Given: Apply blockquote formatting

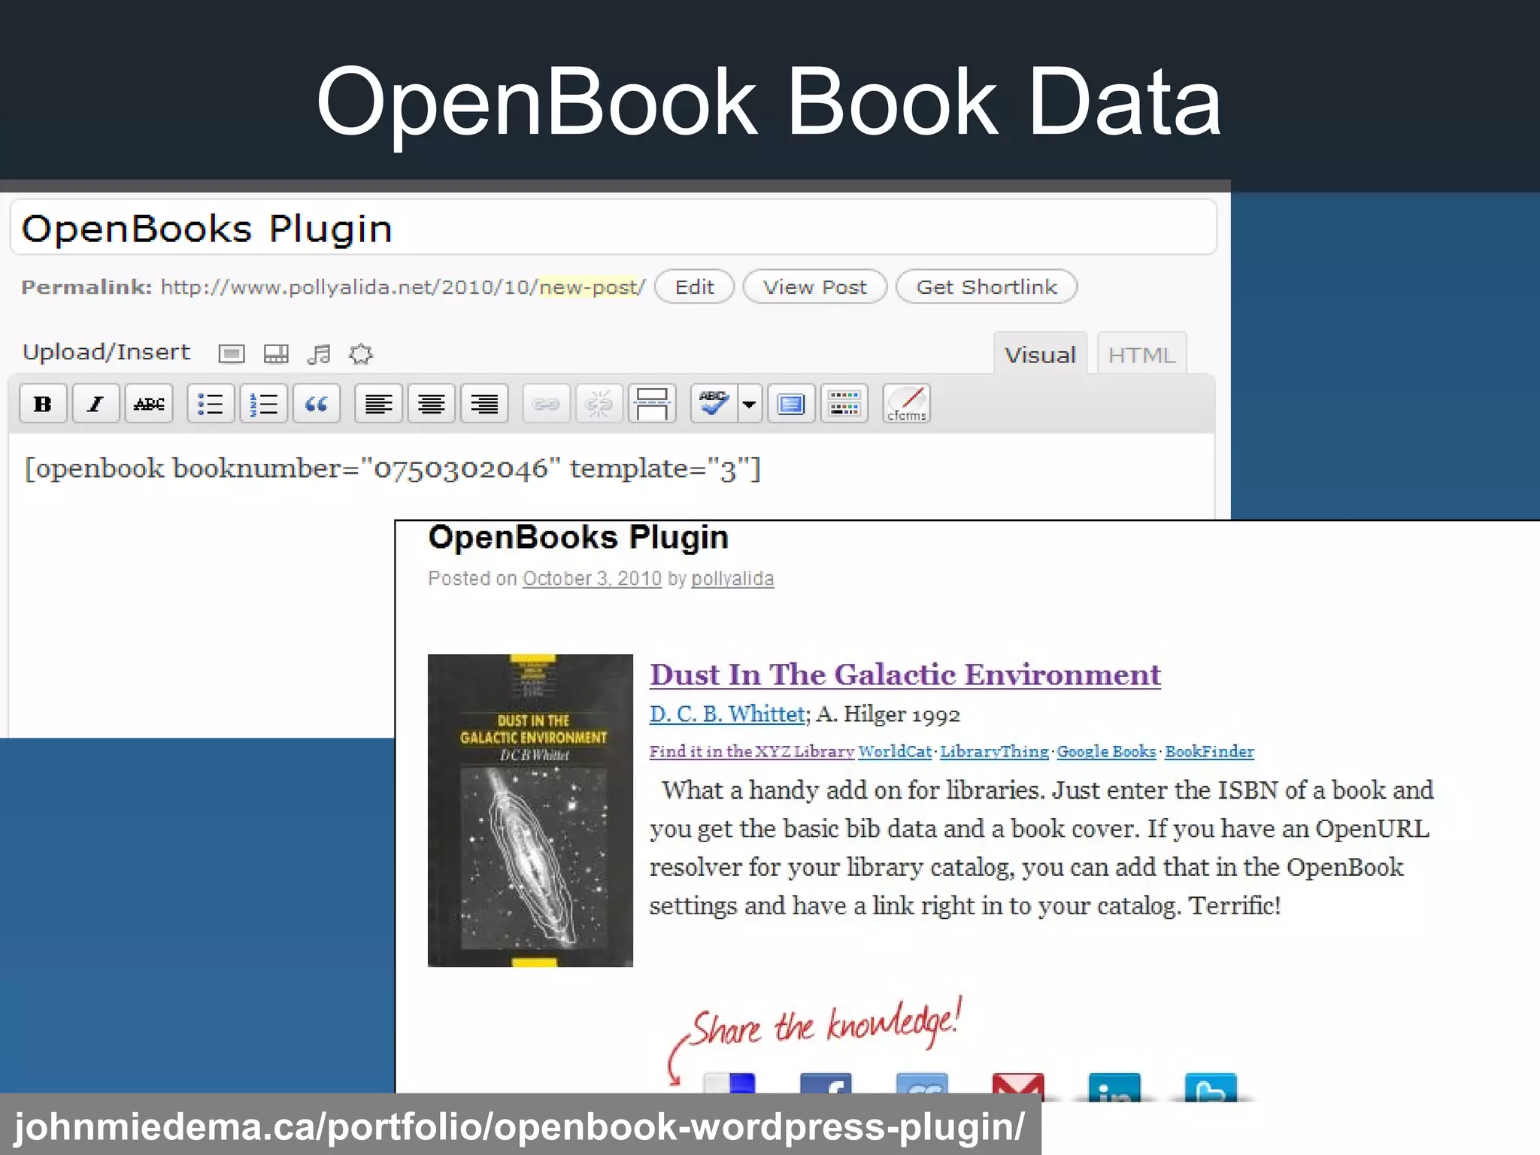Looking at the screenshot, I should point(316,404).
